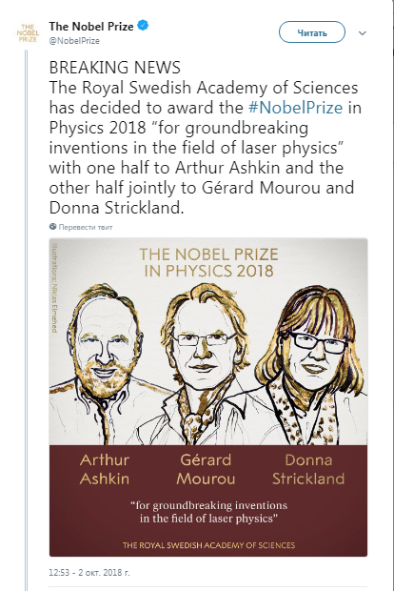Click the Перевести твит translate link
Screen dimensions: 394x591
coord(86,227)
